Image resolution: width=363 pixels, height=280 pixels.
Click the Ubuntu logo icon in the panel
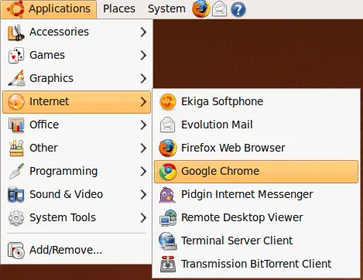point(15,9)
